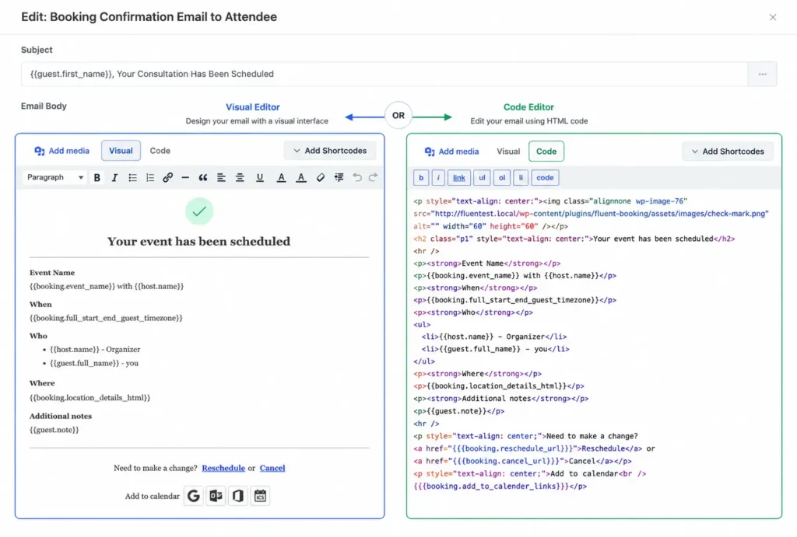Screen dimensions: 797x537
Task: Click into the Subject input field
Action: point(384,74)
